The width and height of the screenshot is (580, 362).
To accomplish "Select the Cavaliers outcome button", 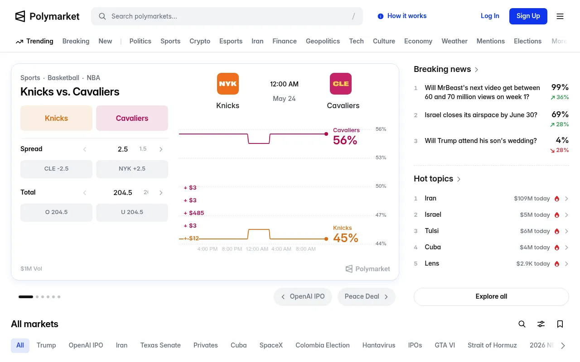I will click(132, 118).
